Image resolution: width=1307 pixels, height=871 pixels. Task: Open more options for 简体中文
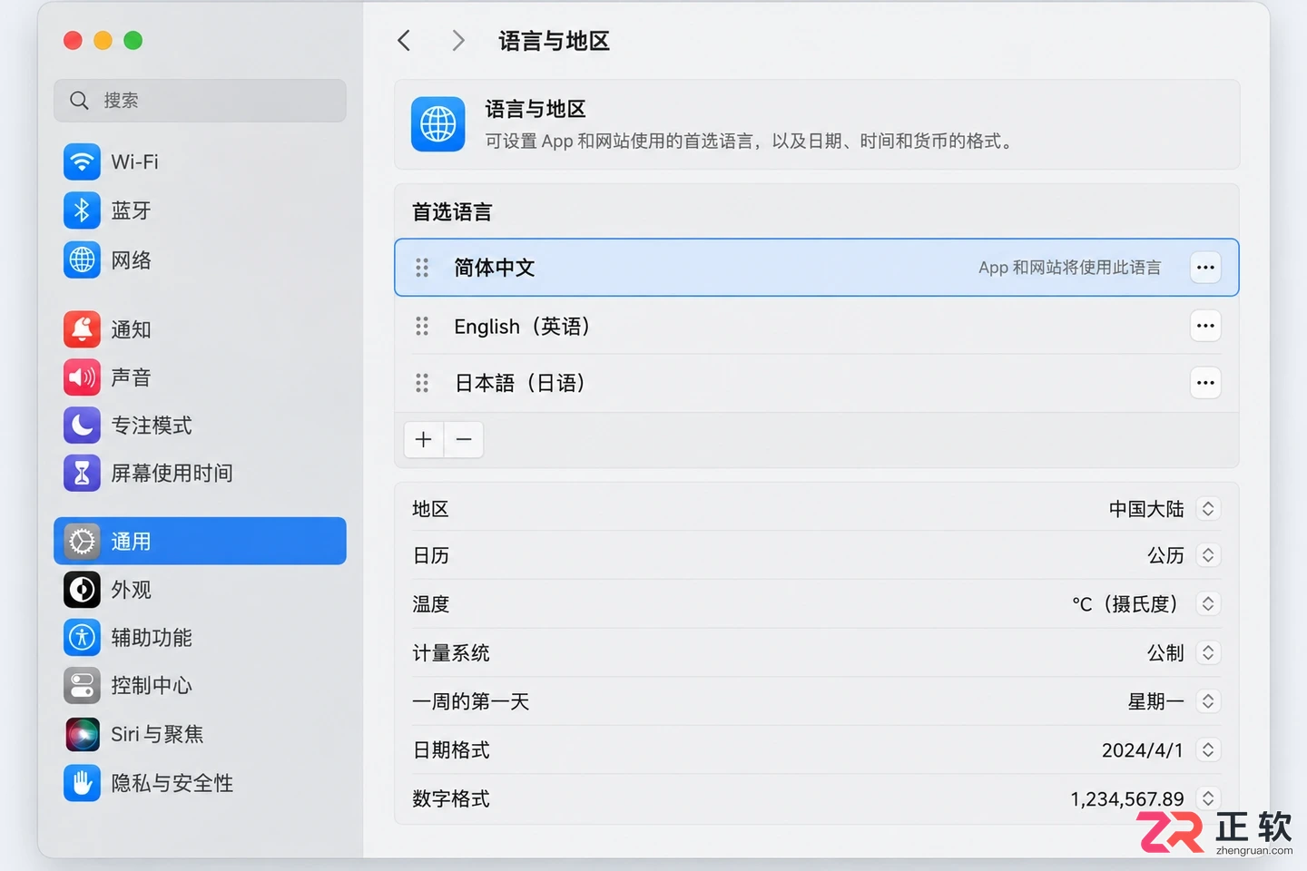tap(1205, 268)
